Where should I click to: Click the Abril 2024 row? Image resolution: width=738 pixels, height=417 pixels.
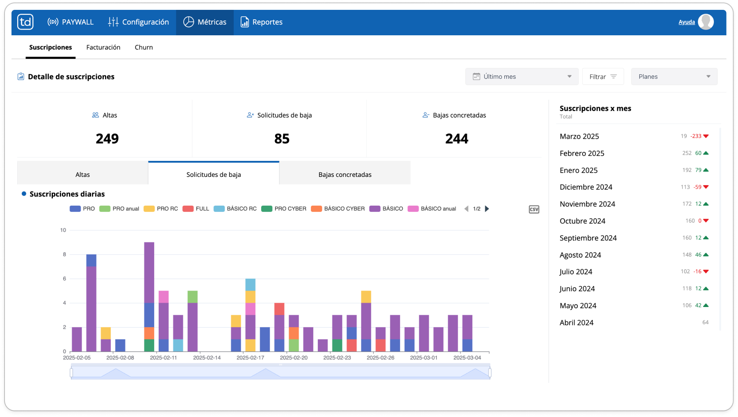634,323
